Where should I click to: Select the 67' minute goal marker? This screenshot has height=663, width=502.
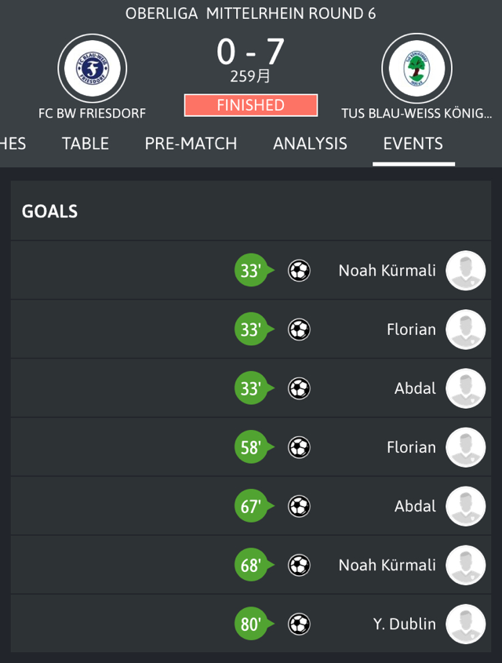[x=253, y=506]
